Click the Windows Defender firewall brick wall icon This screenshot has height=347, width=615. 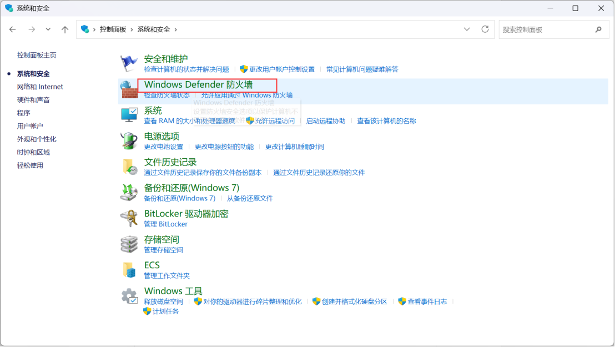coord(129,89)
